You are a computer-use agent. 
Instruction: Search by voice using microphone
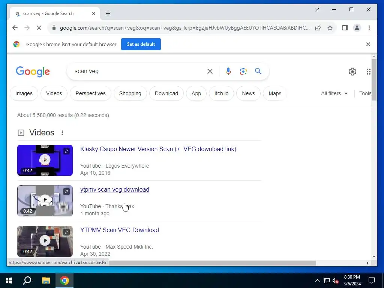click(x=228, y=71)
